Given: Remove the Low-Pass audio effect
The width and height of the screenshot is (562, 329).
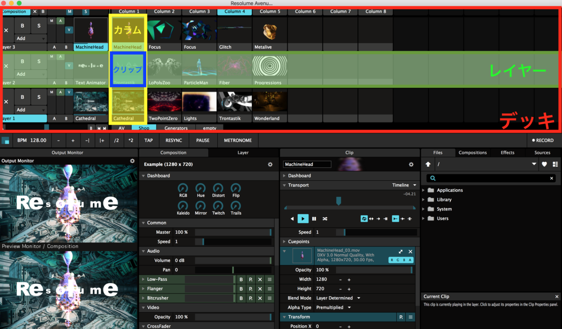Looking at the screenshot, I should (x=260, y=279).
